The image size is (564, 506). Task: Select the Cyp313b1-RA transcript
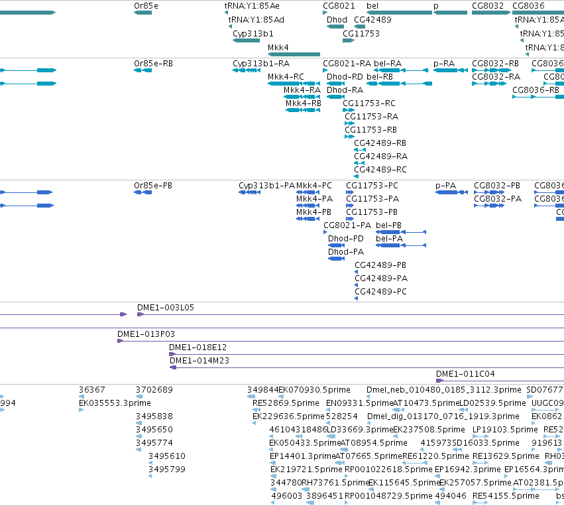click(247, 70)
